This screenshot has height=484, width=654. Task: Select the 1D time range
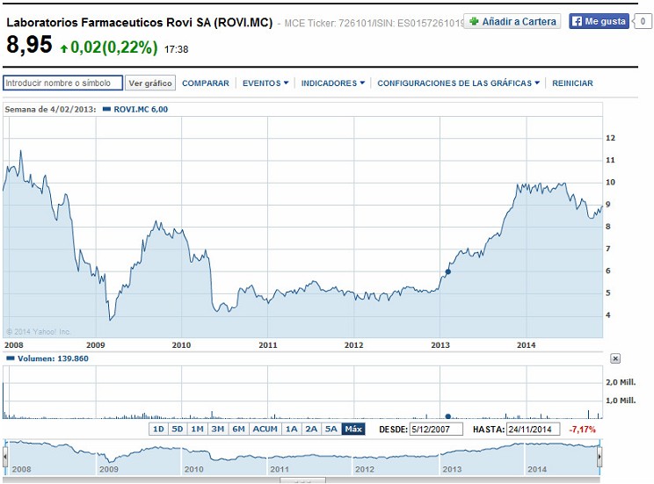158,429
